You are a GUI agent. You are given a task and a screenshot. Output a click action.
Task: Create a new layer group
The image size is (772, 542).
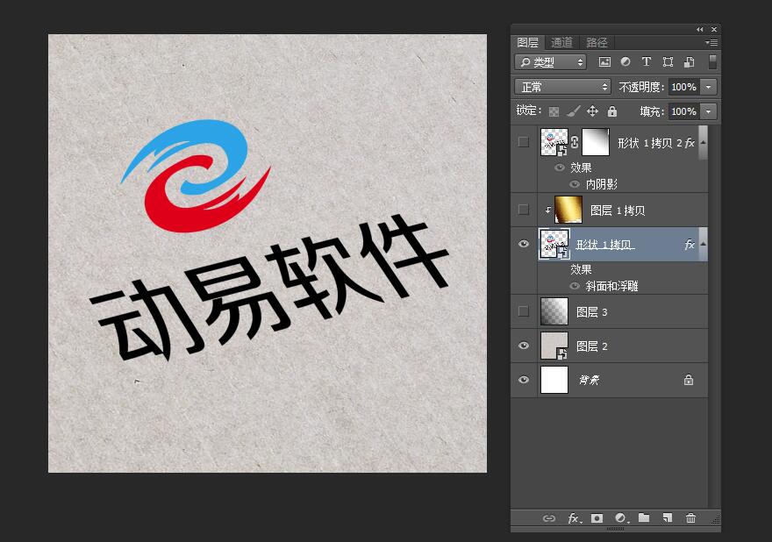click(x=644, y=518)
